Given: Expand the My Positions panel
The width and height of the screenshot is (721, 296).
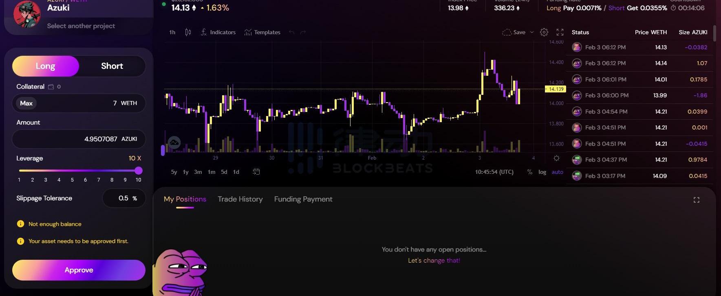Looking at the screenshot, I should coord(696,200).
